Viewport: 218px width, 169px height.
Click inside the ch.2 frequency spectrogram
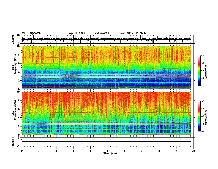(106, 113)
